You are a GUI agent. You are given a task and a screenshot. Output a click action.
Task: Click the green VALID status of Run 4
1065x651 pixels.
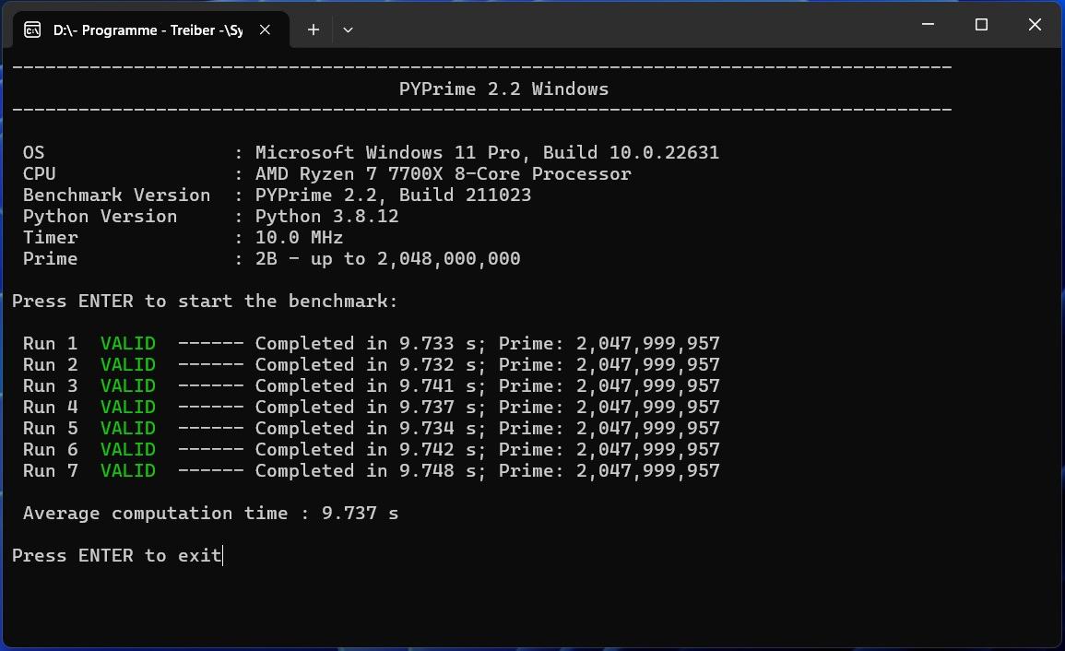click(x=127, y=407)
